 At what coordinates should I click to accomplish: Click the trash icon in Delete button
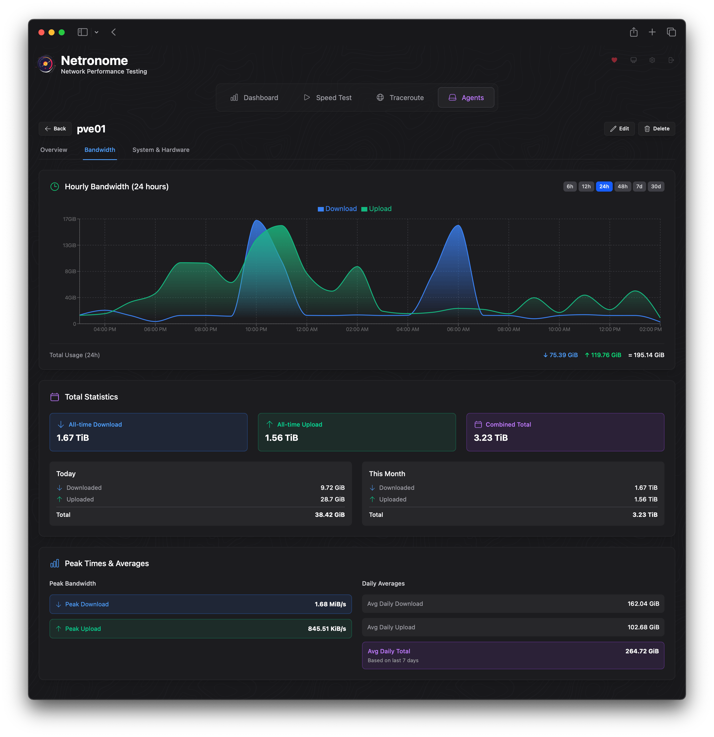click(647, 129)
